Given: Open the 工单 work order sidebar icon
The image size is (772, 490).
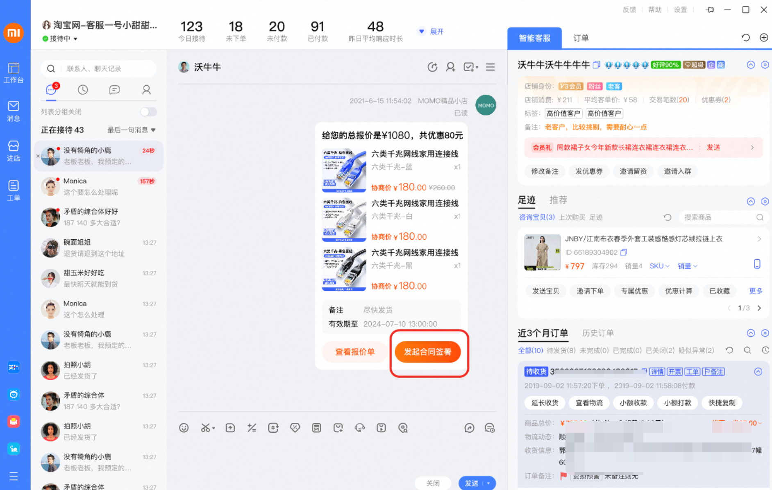Looking at the screenshot, I should (14, 191).
